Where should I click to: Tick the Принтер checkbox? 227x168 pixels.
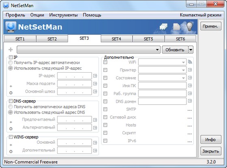tap(105, 70)
